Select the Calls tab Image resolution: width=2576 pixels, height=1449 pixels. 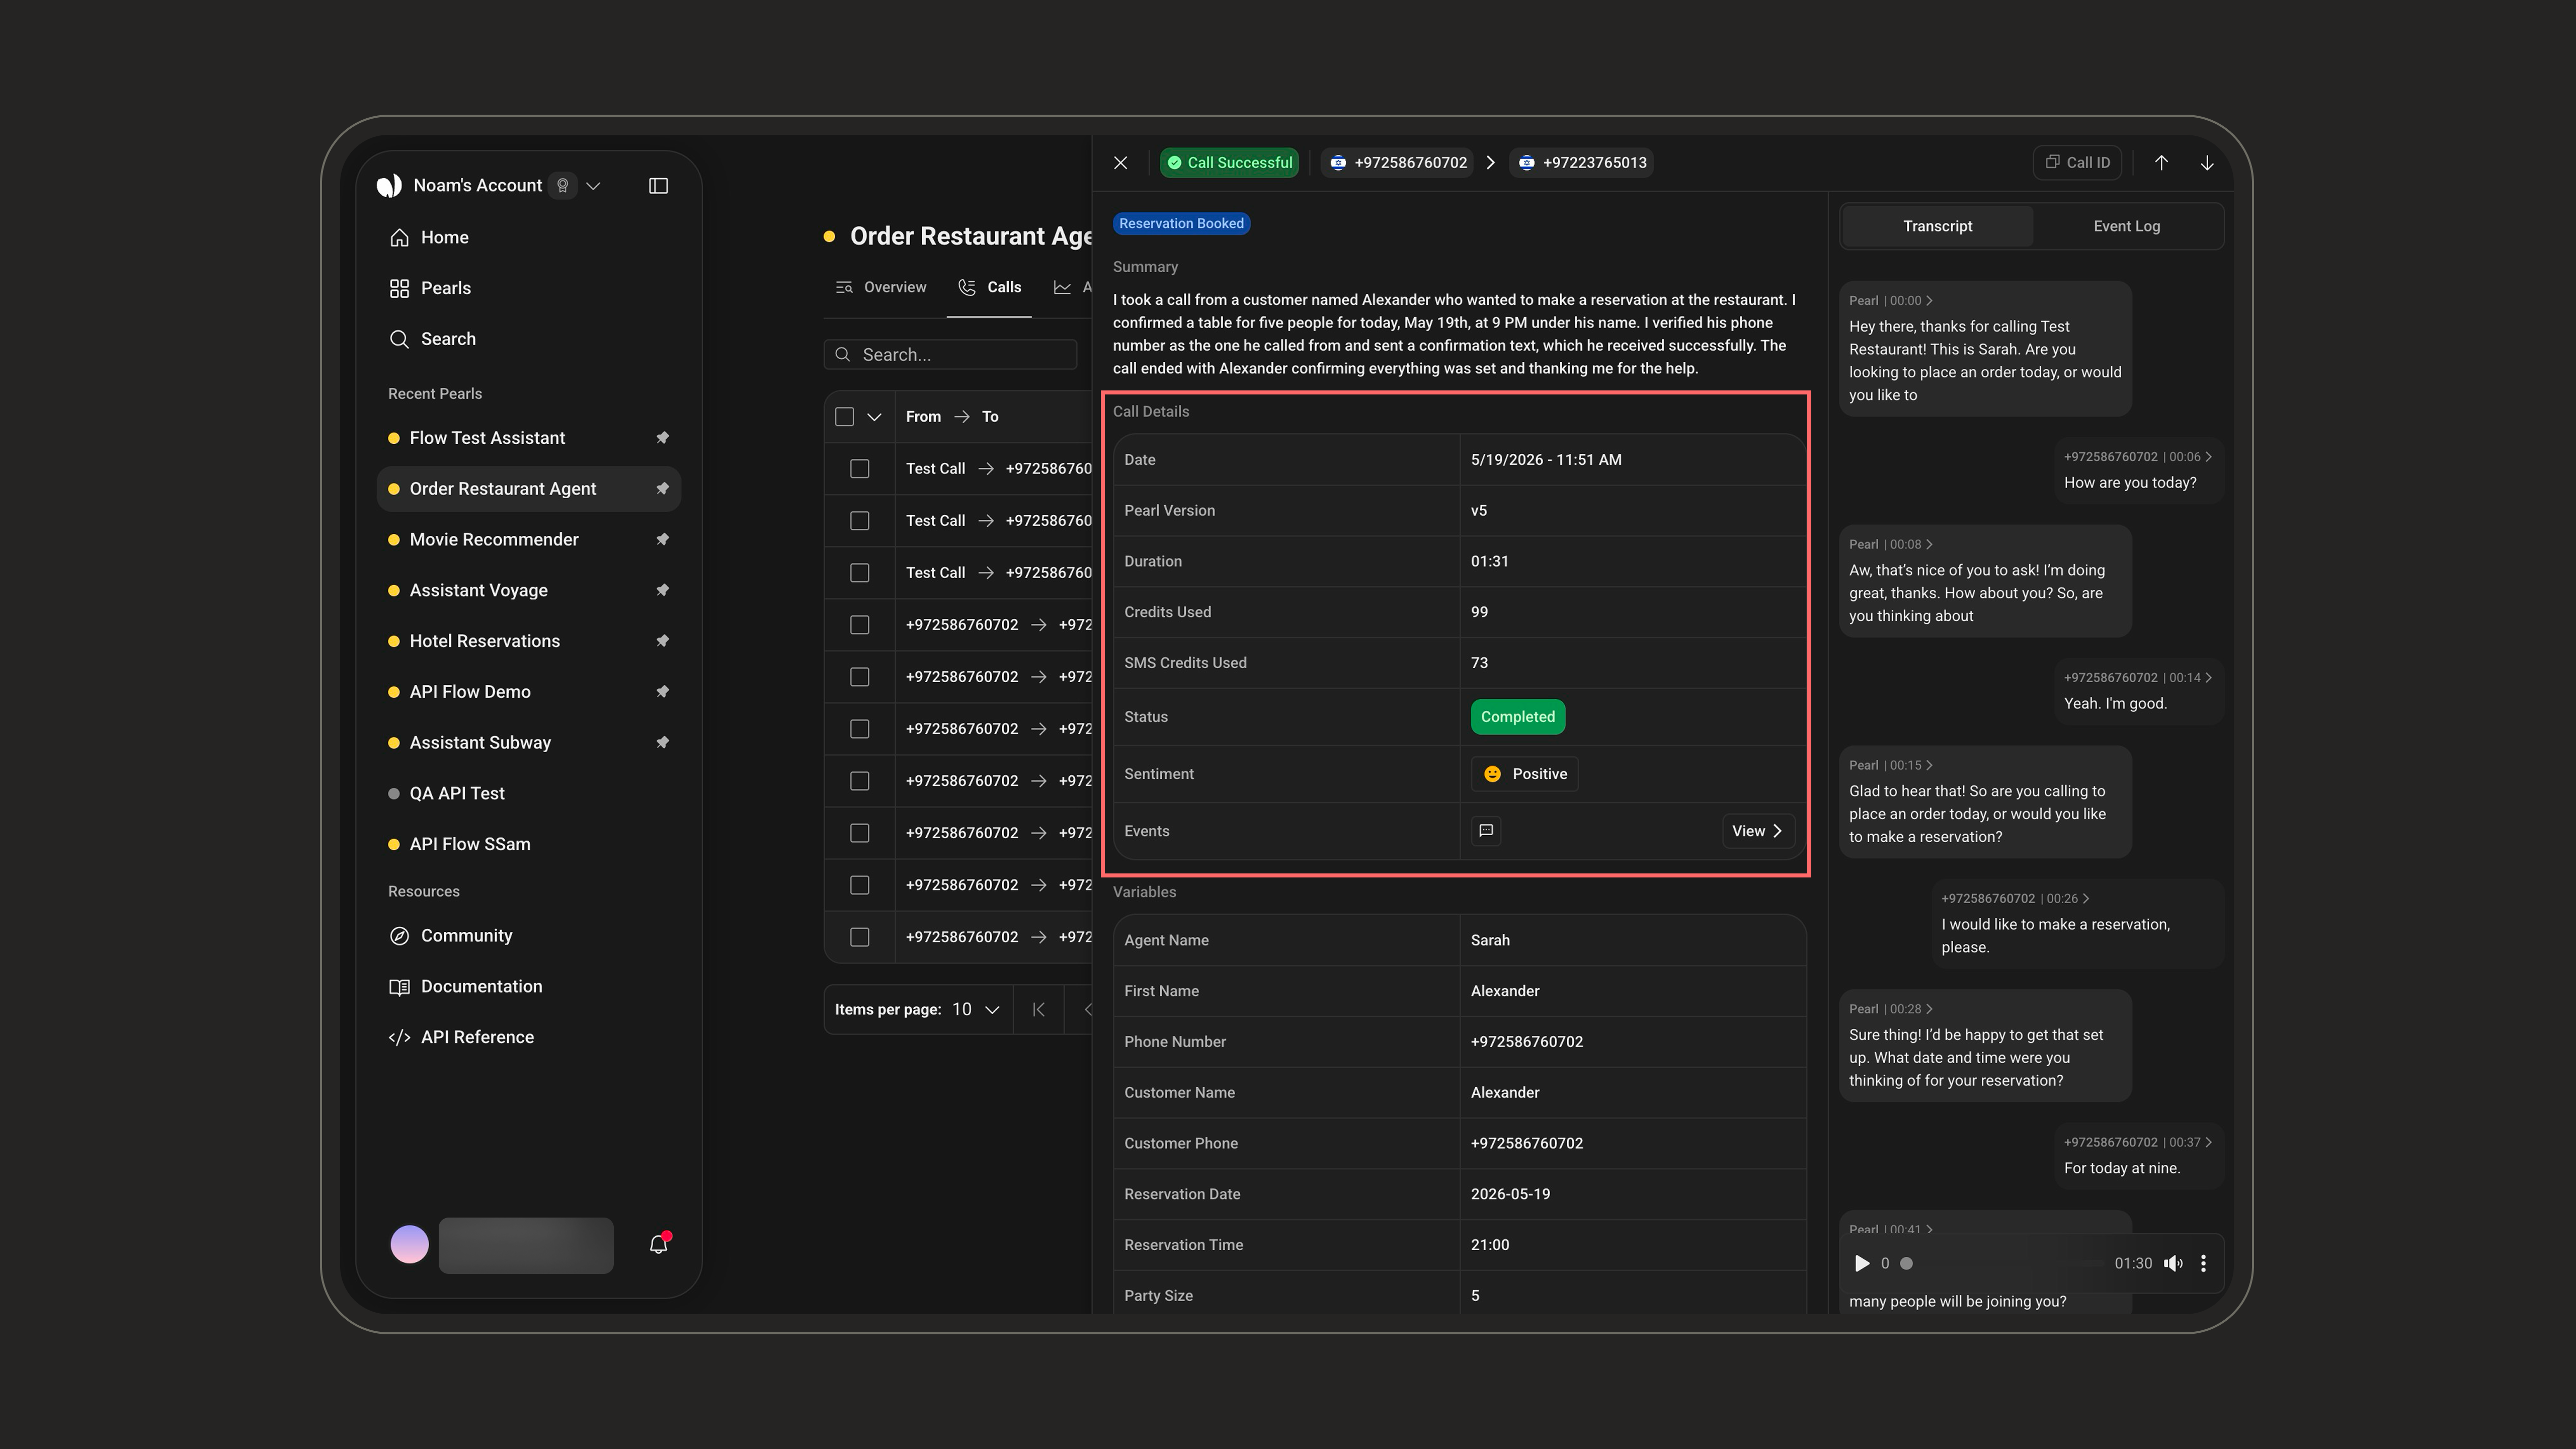pos(989,288)
